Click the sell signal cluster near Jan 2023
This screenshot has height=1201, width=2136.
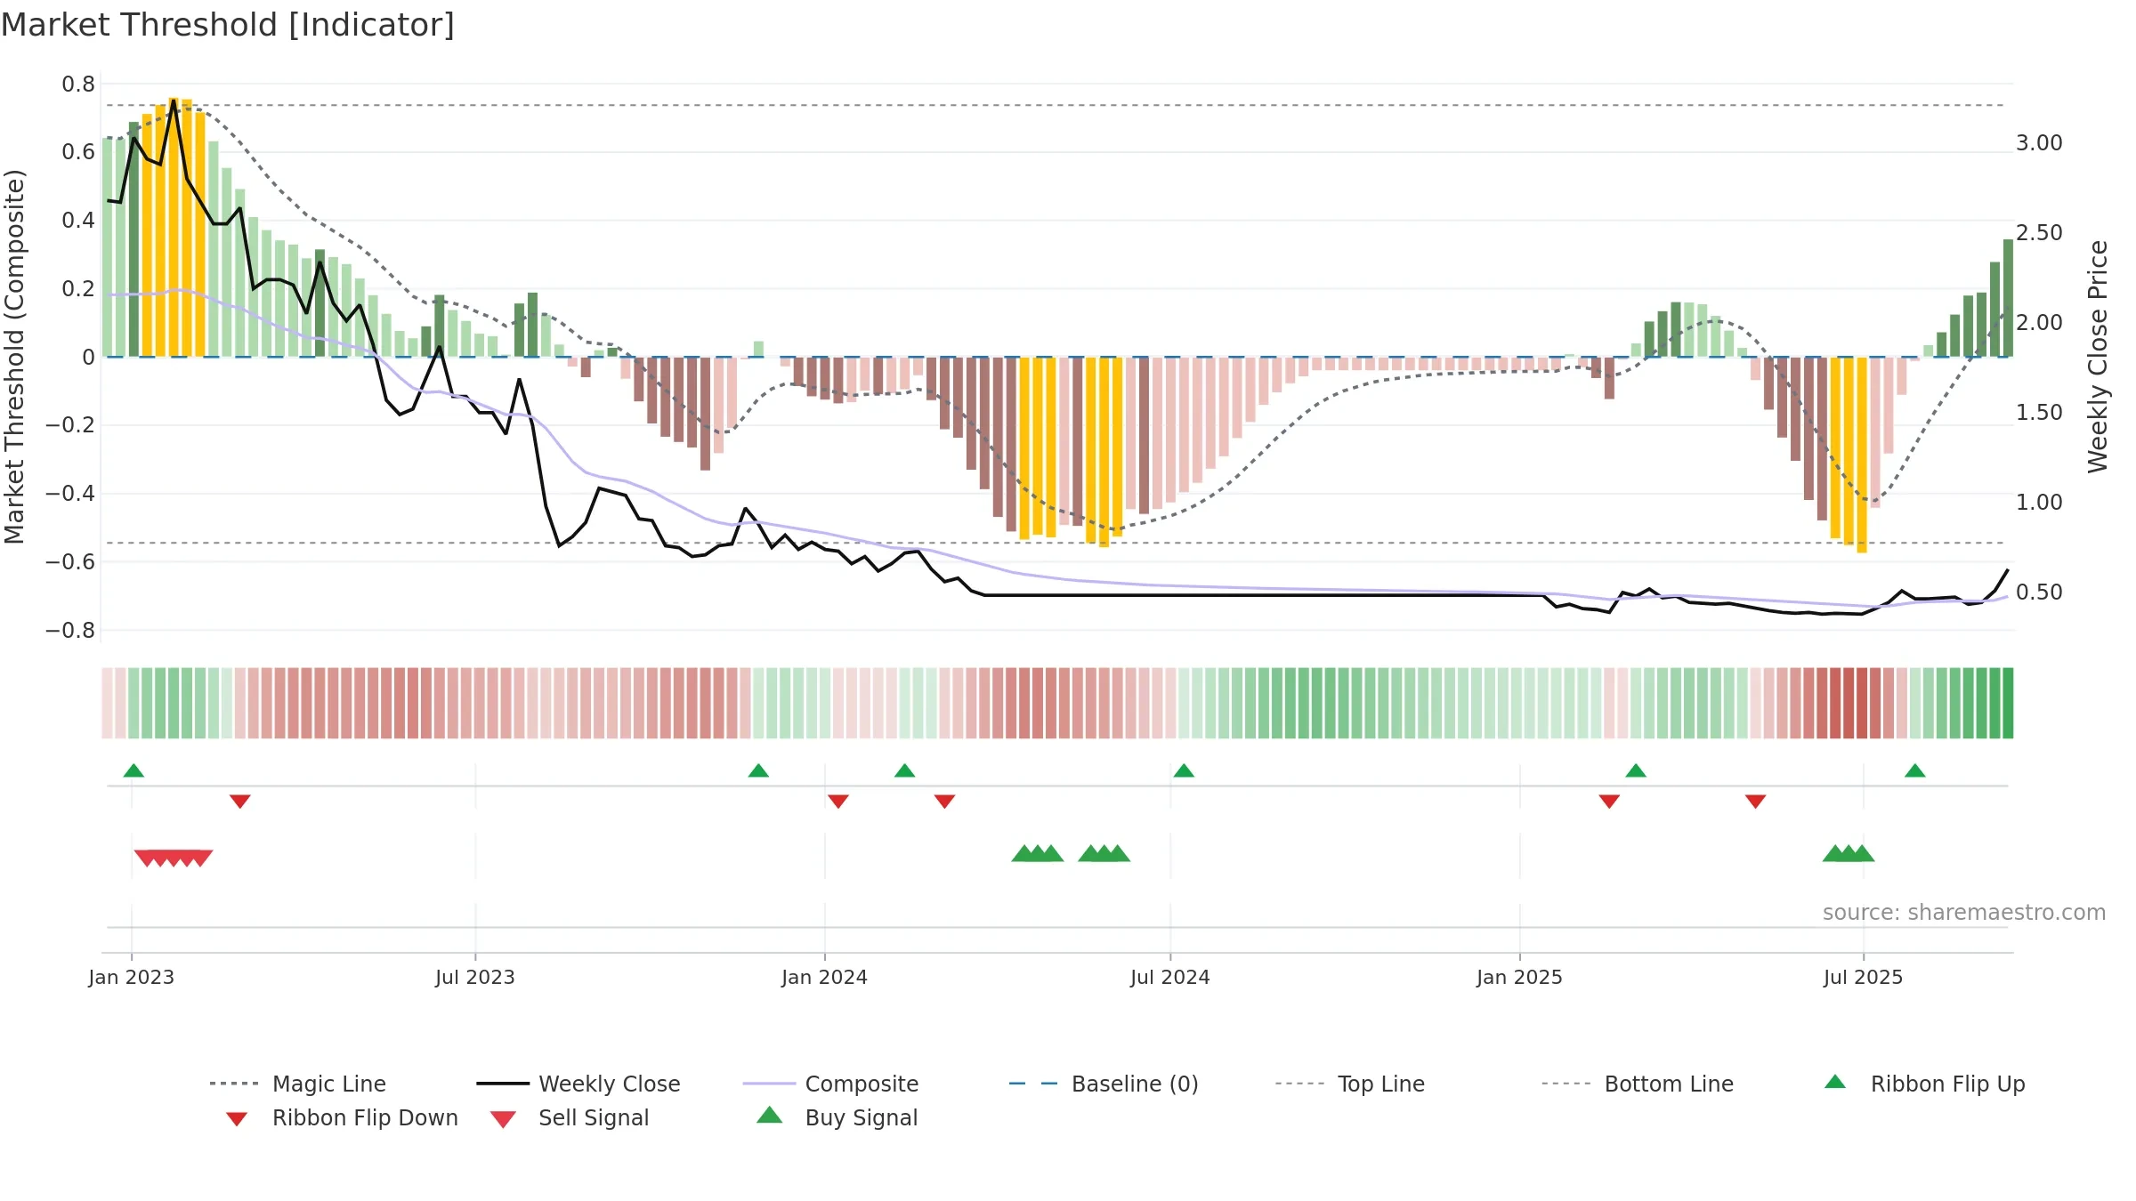click(174, 858)
